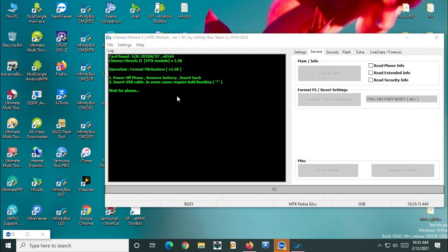Open UFI - Android ToolBox shortcut
Viewport: 448px width, 252px height.
click(x=160, y=13)
